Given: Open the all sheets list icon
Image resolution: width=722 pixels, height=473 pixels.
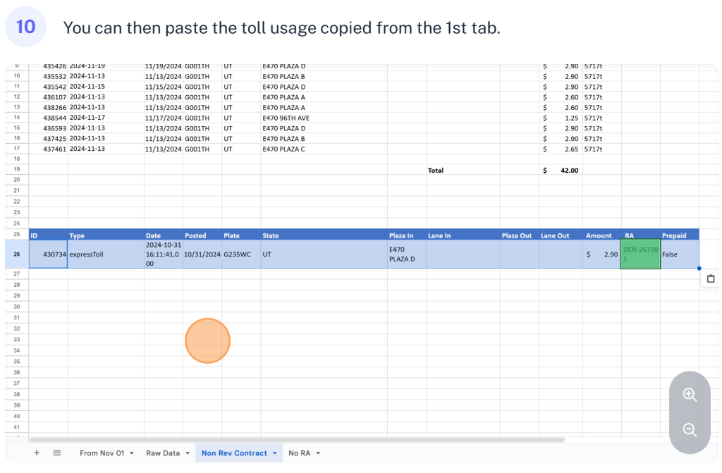Looking at the screenshot, I should point(57,453).
